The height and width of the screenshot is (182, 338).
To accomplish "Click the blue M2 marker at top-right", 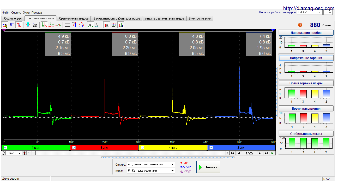I will [273, 30].
